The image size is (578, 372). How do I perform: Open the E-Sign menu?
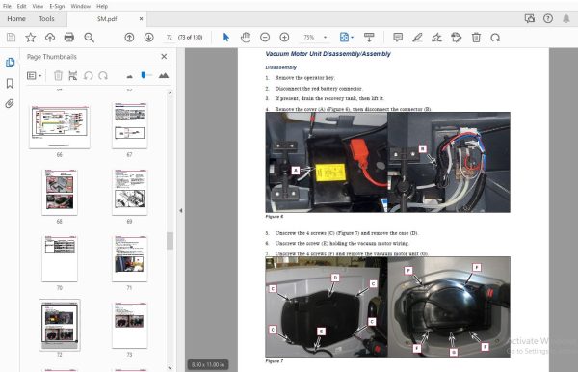coord(57,6)
